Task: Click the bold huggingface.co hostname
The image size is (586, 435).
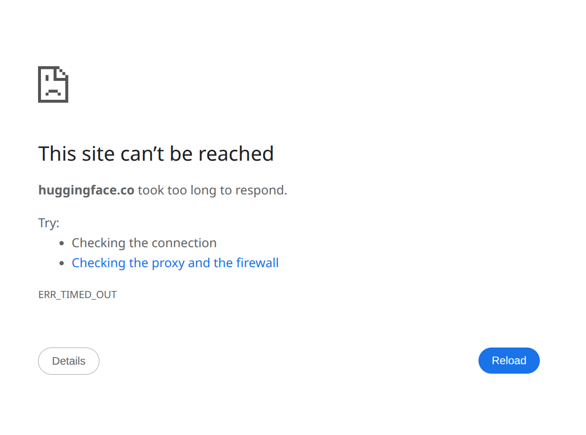Action: click(x=86, y=190)
